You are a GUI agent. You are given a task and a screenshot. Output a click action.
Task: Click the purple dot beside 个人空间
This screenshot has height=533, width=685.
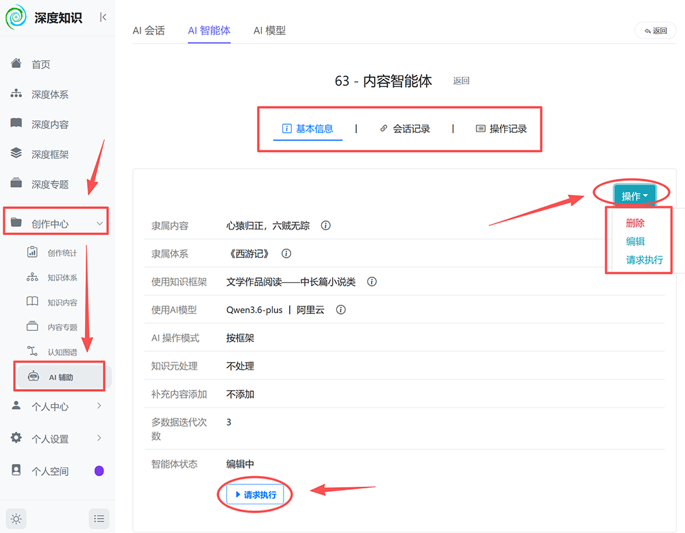pos(99,471)
